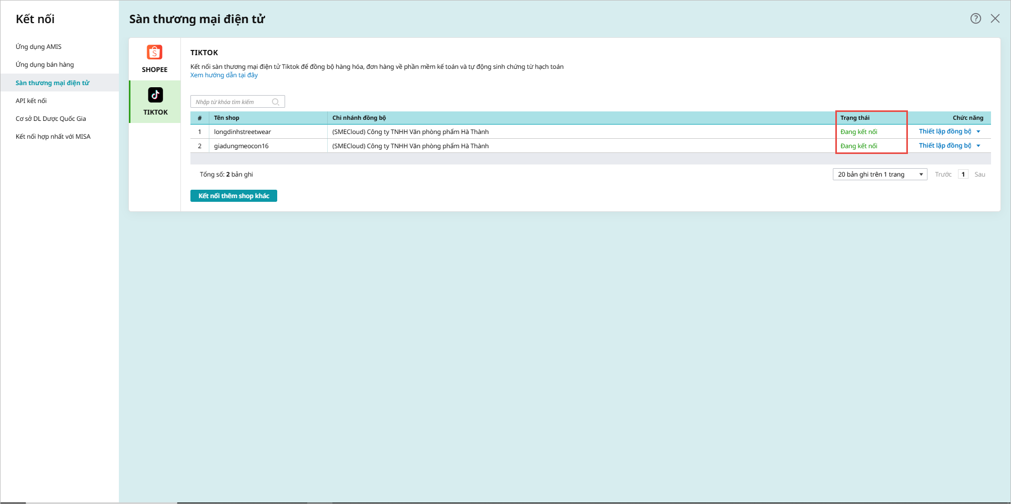Click Sau pagination link
Image resolution: width=1011 pixels, height=504 pixels.
979,174
